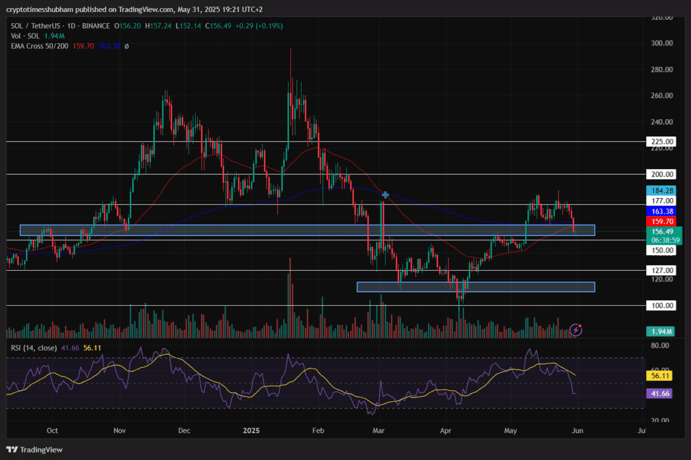691x460 pixels.
Task: Click the TradingView logo at bottom left
Action: coord(35,449)
